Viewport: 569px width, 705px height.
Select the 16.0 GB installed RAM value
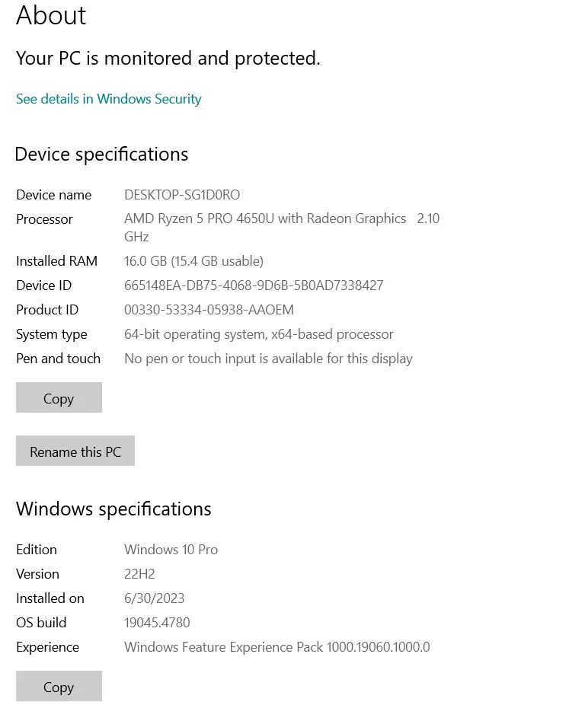point(193,261)
